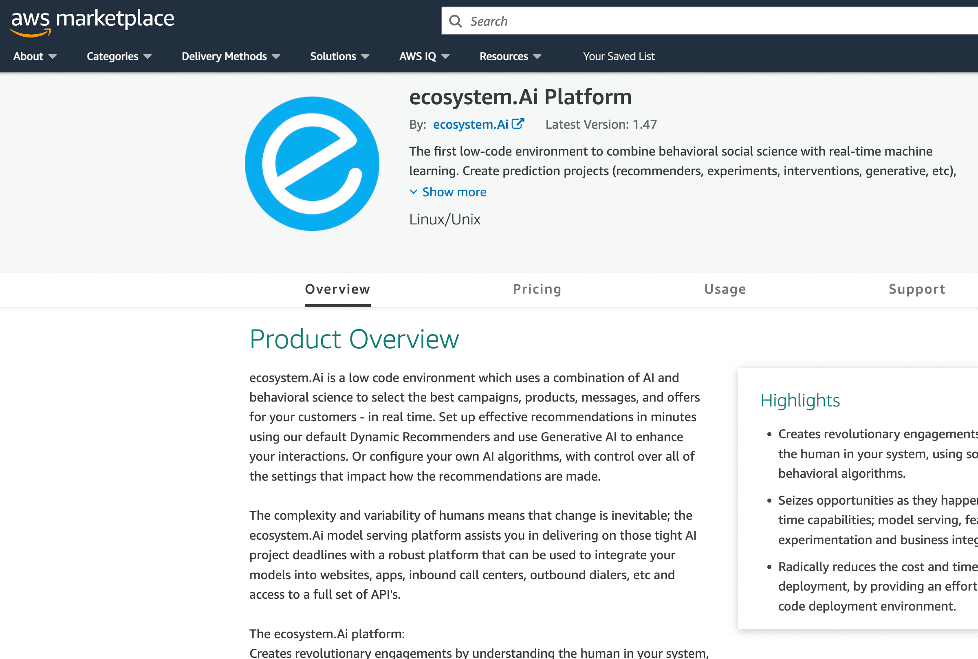
Task: Click the 'behavioral algorithms.' highlight text
Action: (842, 473)
